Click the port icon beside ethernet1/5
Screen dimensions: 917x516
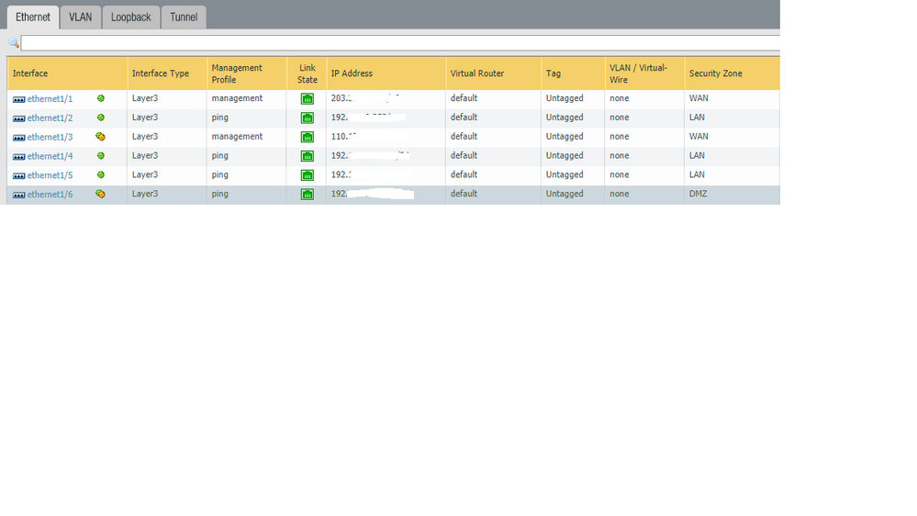(x=18, y=176)
